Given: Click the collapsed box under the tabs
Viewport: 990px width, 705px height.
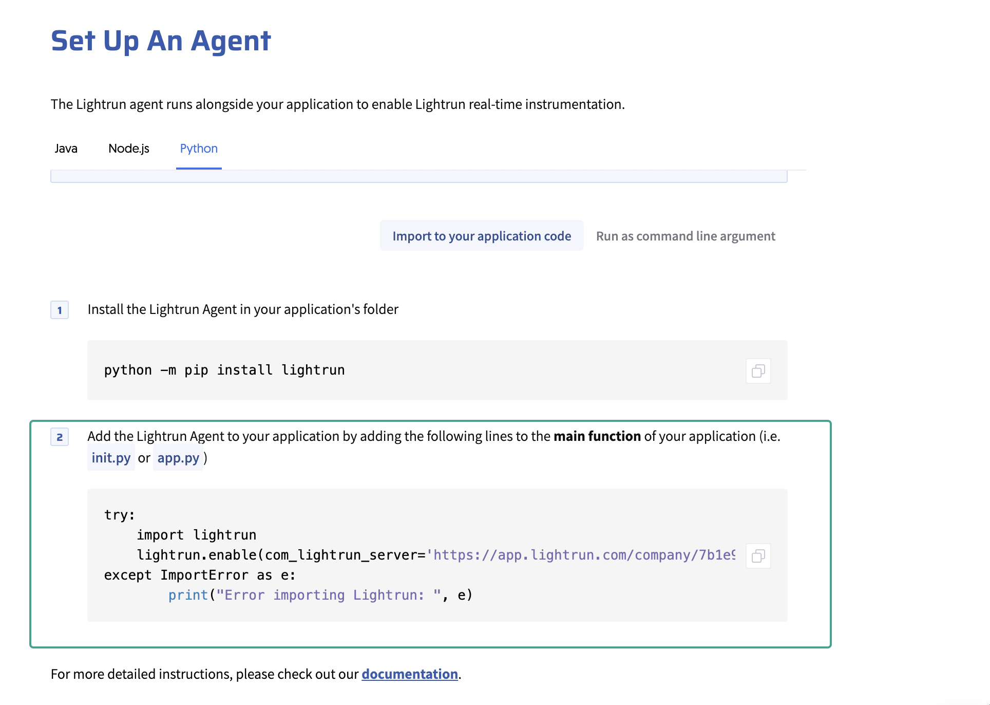Looking at the screenshot, I should pyautogui.click(x=418, y=177).
